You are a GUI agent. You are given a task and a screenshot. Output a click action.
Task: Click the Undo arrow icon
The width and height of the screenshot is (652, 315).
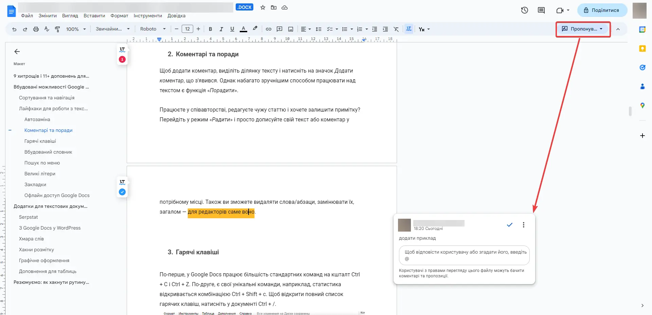click(14, 29)
